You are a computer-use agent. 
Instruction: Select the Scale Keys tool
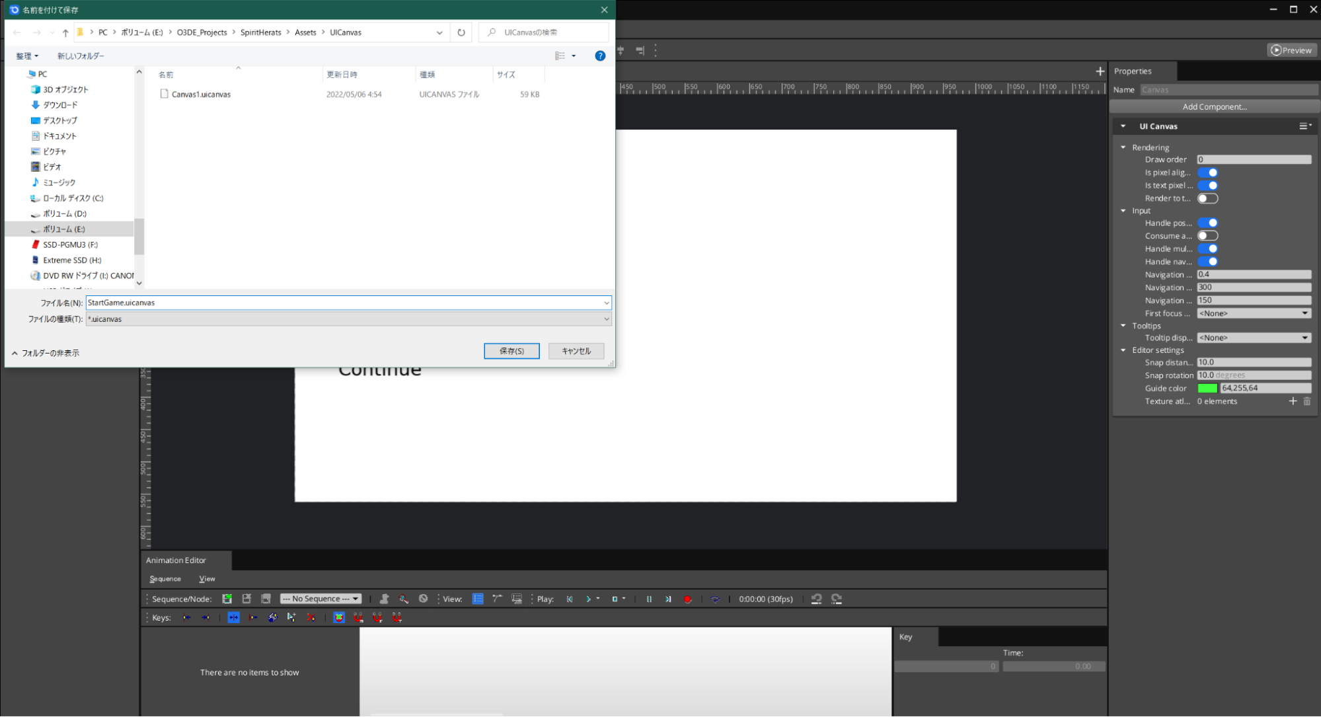(272, 617)
